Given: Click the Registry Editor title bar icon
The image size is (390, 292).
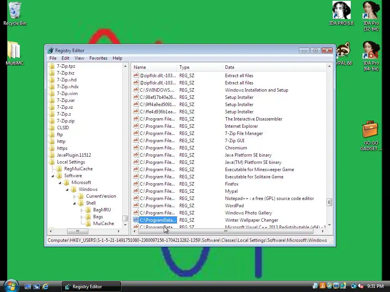Looking at the screenshot, I should coord(51,51).
